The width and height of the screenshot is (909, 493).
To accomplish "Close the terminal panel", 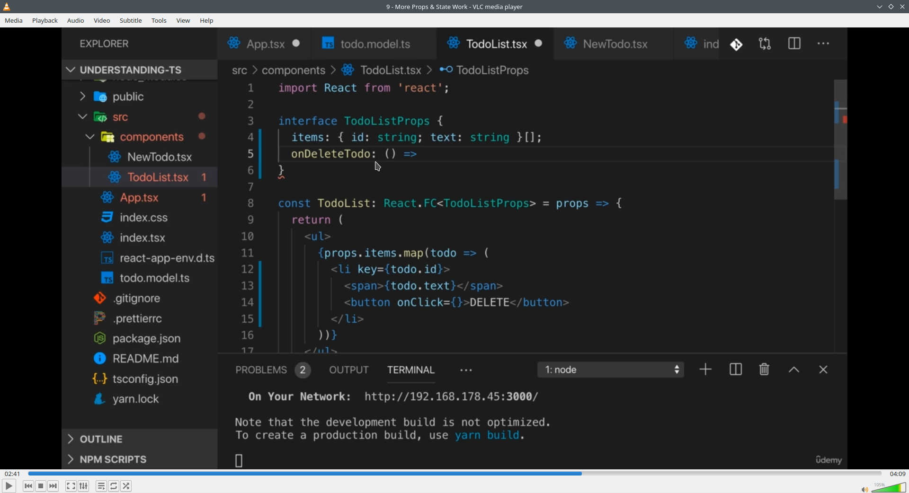I will (823, 370).
